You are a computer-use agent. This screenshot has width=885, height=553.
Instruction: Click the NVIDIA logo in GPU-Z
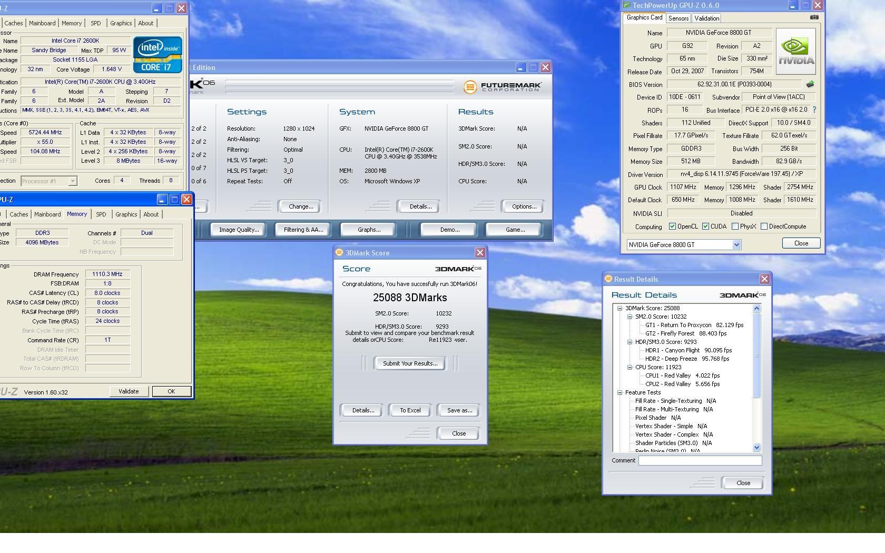tap(796, 51)
